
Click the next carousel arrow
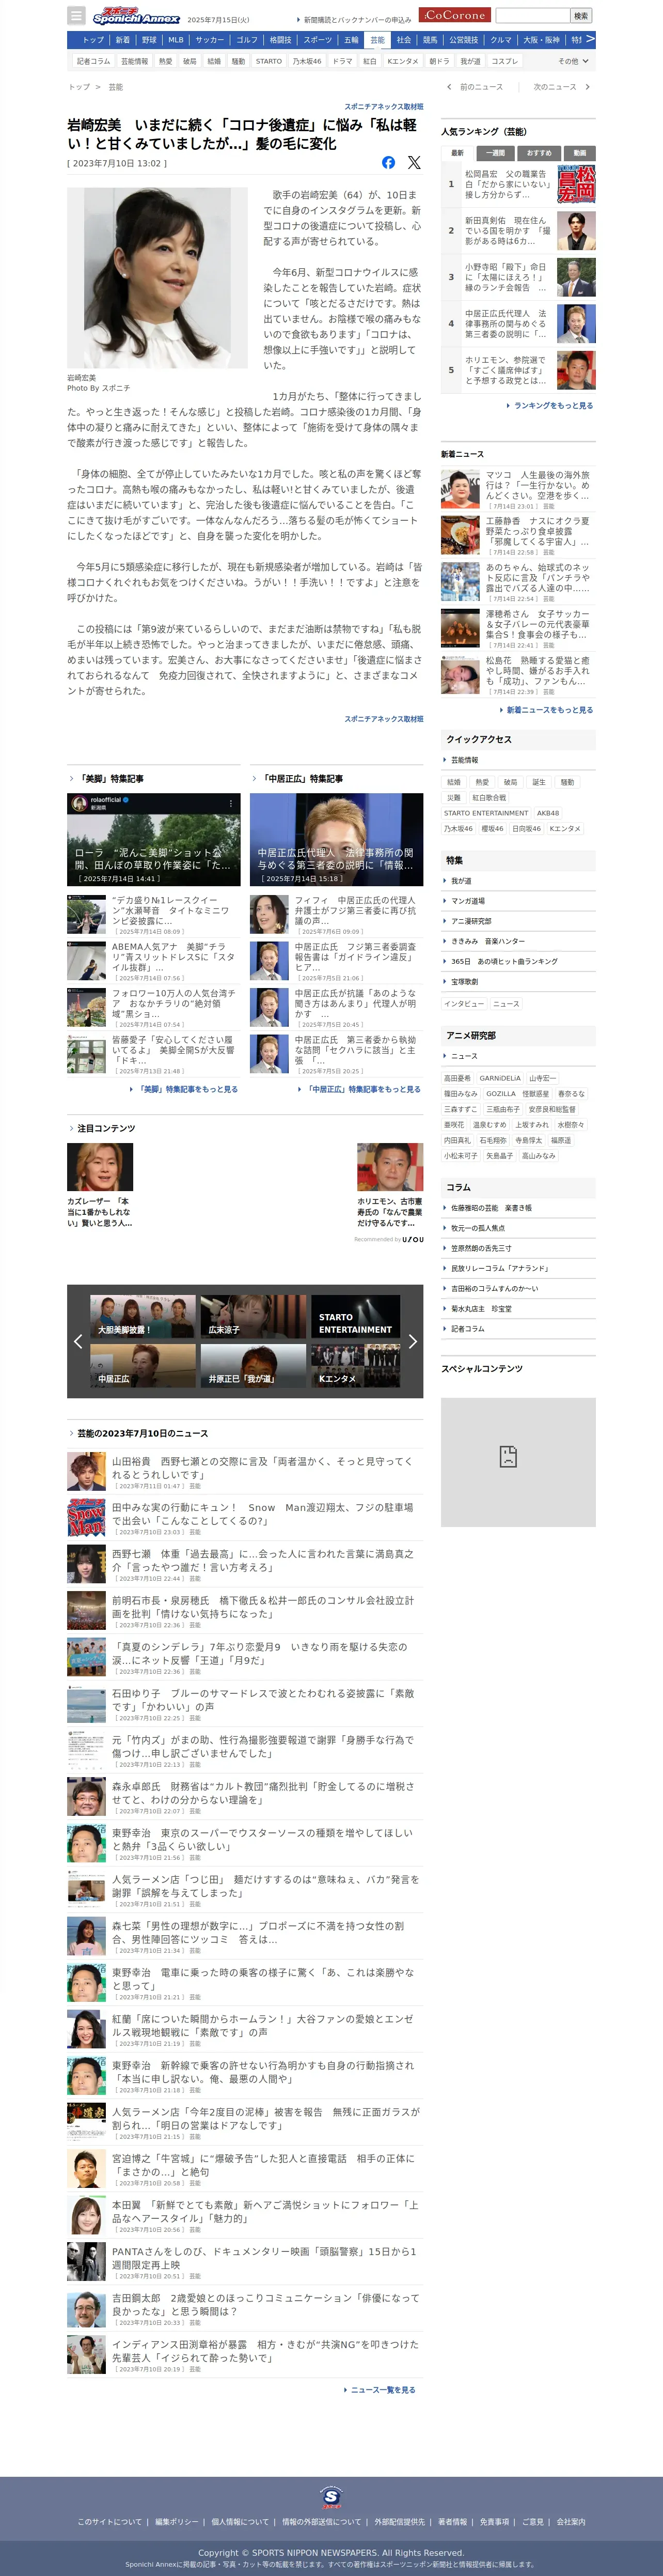[413, 1341]
